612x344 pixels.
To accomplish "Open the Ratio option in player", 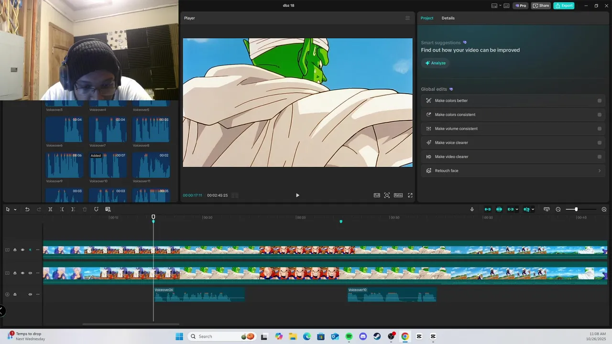I will pyautogui.click(x=398, y=195).
